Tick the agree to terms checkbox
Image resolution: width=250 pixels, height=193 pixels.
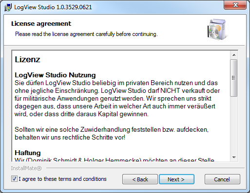[x=14, y=179]
